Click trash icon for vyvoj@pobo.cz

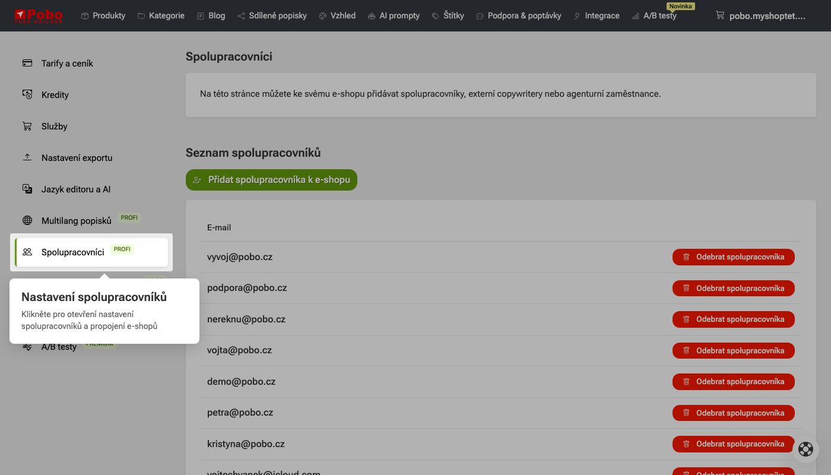coord(686,257)
